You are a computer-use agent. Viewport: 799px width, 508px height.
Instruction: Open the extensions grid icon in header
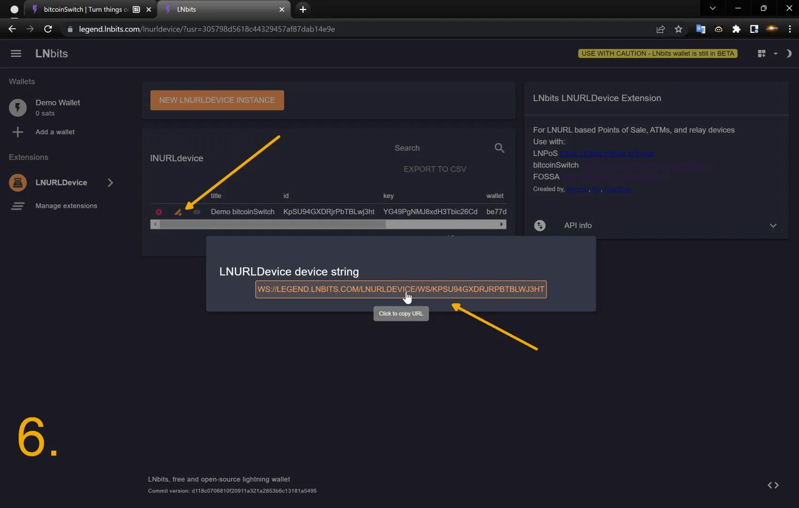pos(761,54)
